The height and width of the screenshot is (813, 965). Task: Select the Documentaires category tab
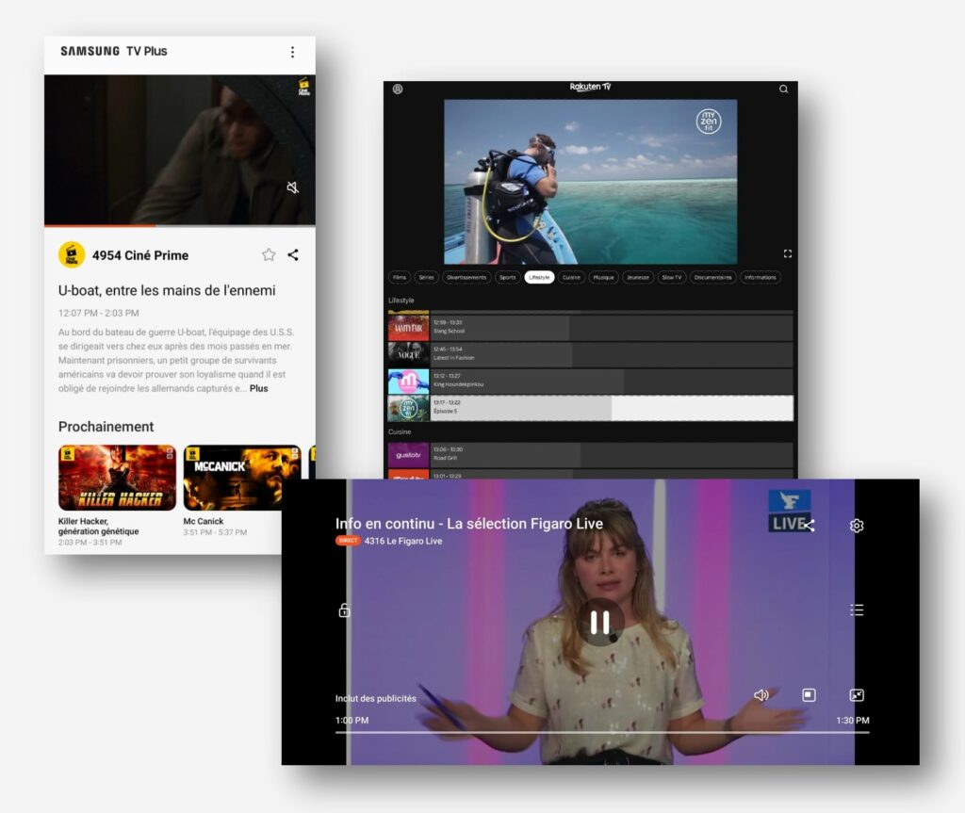pos(712,278)
